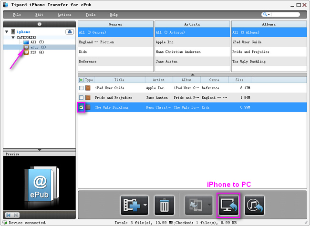
Task: Select iPad User Guide in Albums list
Action: coord(269,42)
